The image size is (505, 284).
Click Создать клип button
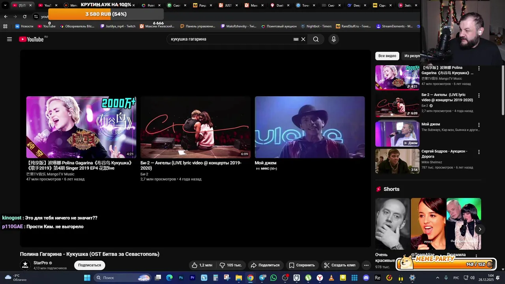pos(340,265)
